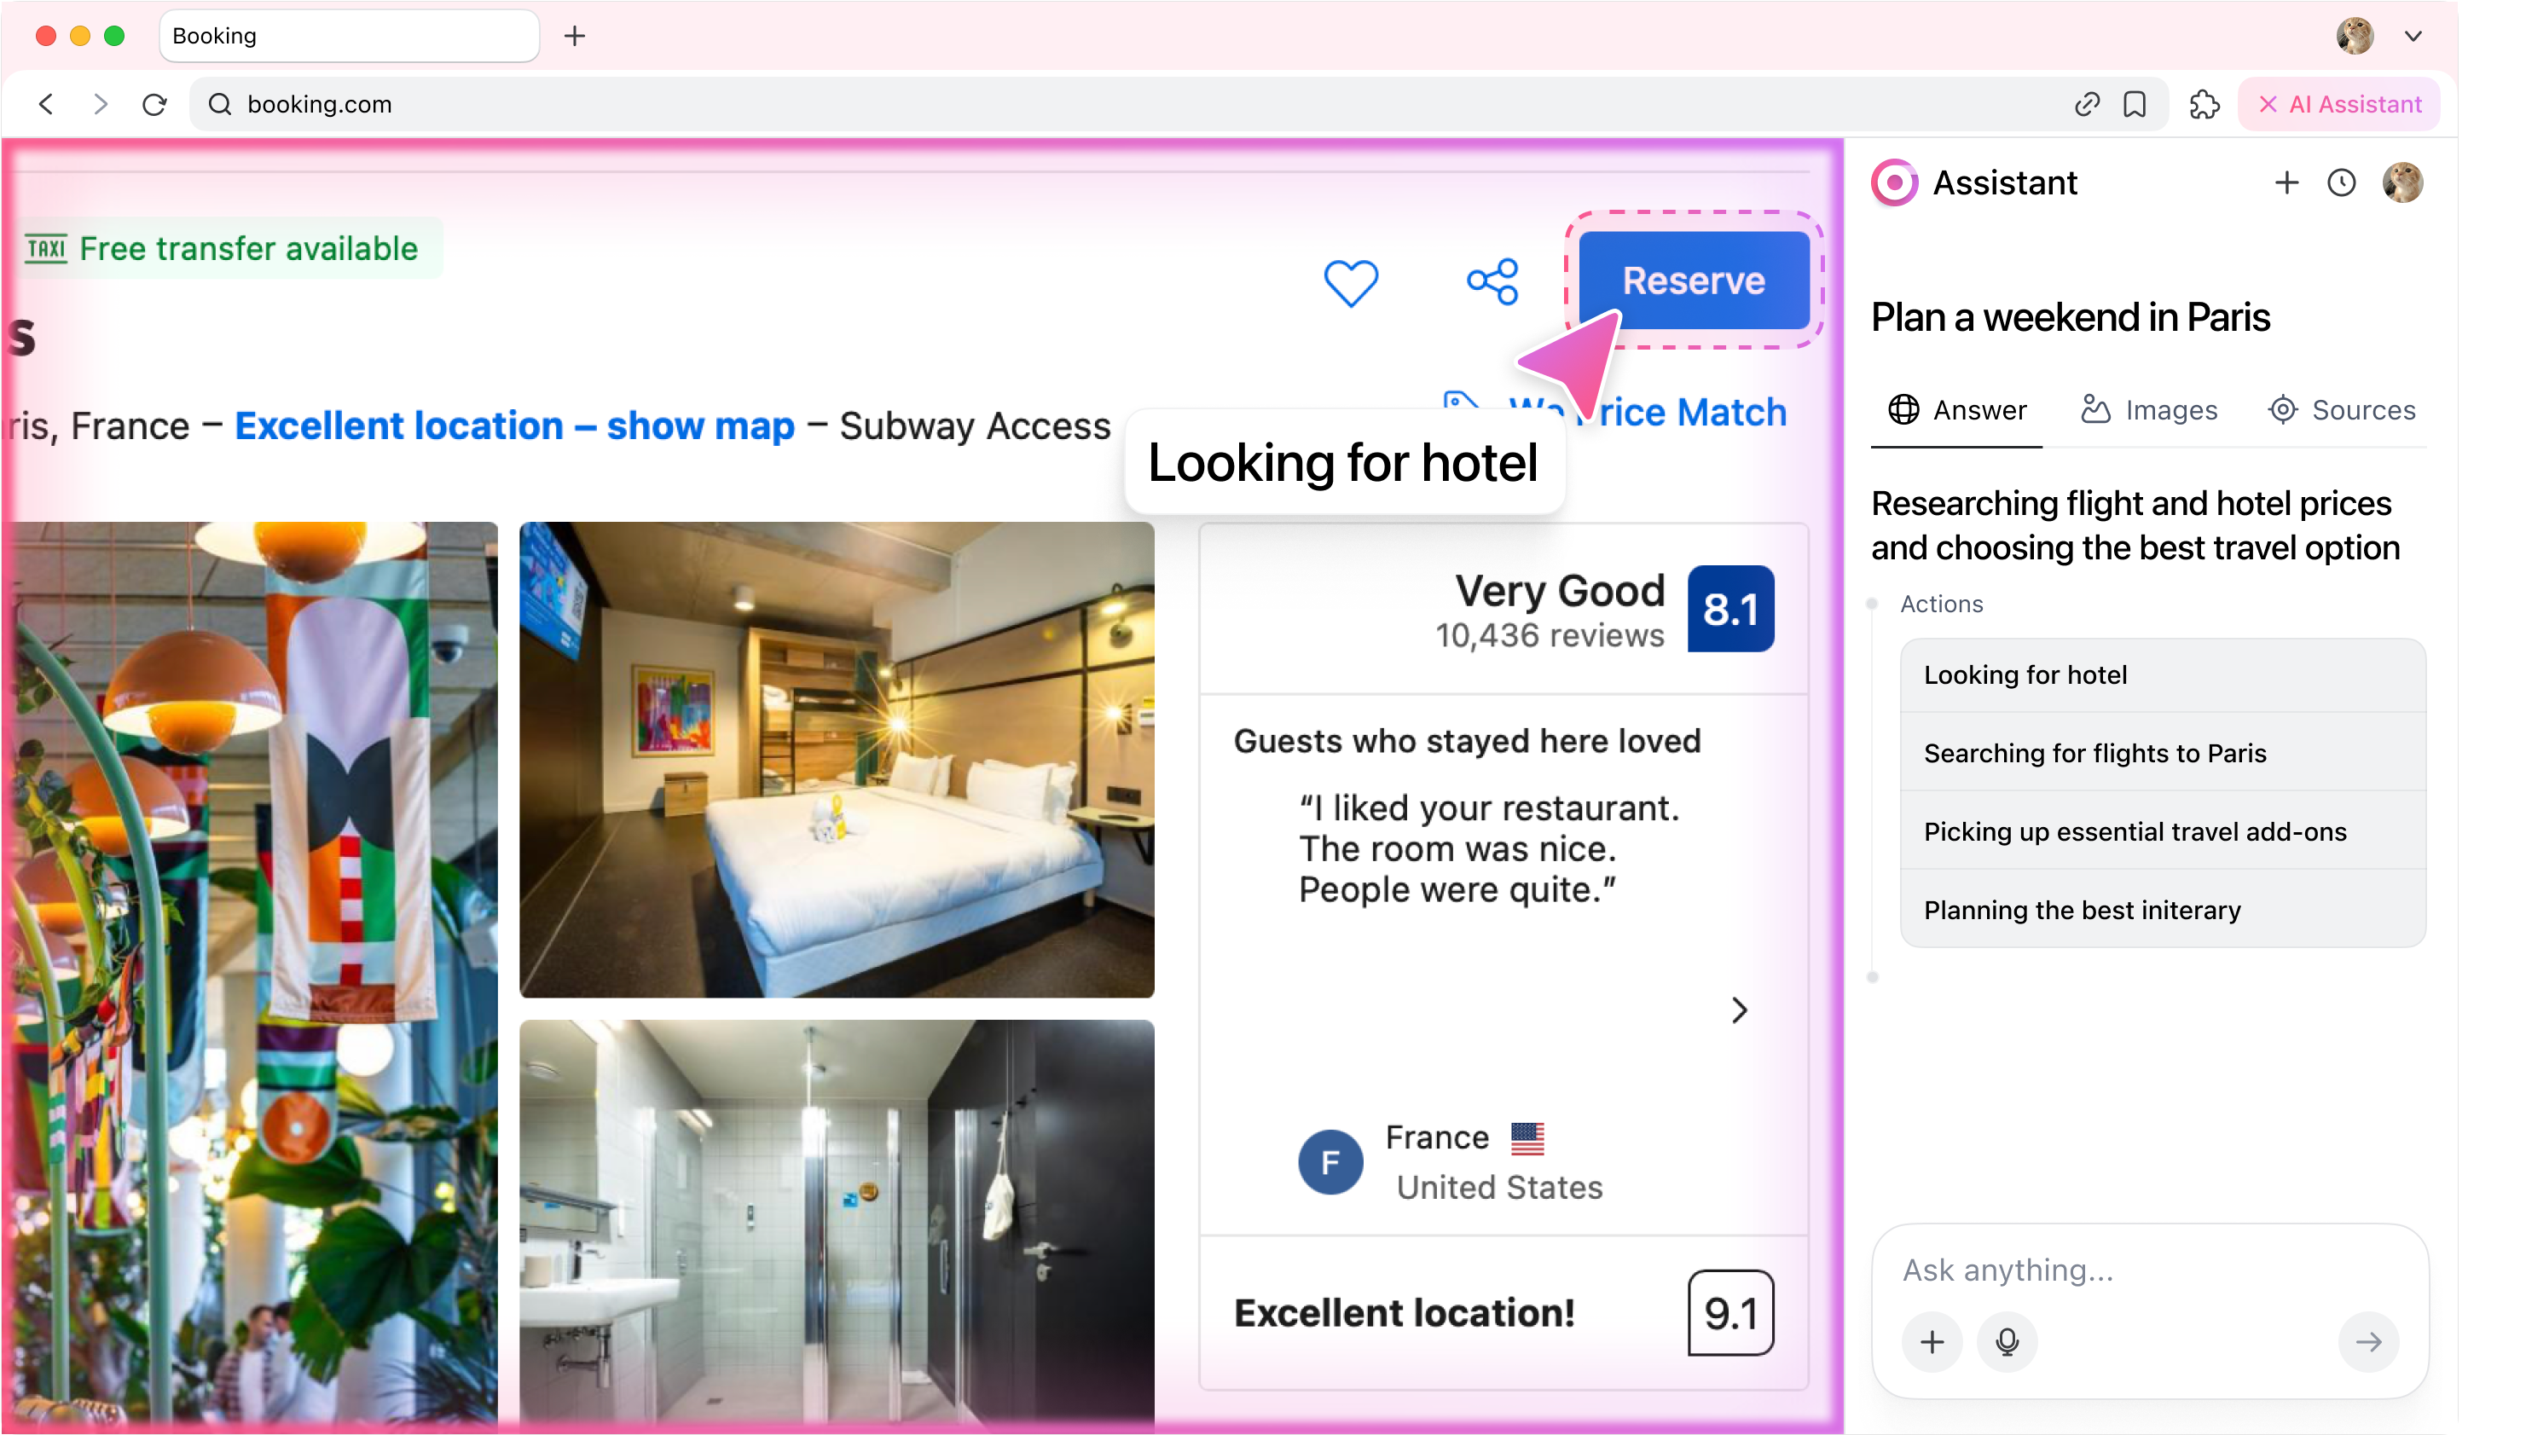
Task: Click the Excellent location! label
Action: click(1405, 1313)
